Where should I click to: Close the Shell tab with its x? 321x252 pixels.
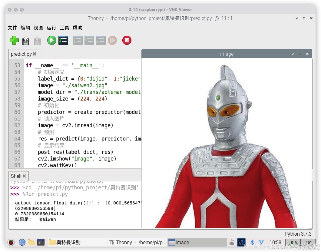(24, 176)
